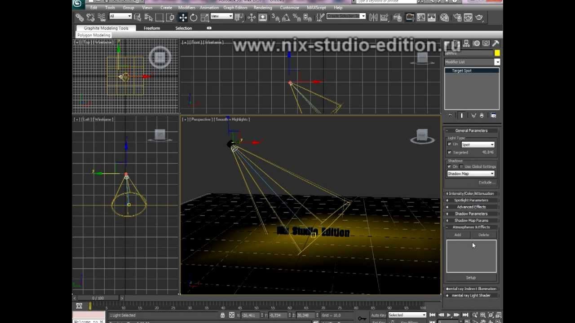Click Pin Stack icon under modifier stack
The image size is (575, 323).
pyautogui.click(x=450, y=115)
